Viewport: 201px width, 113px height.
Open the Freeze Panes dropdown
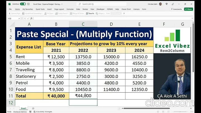click(x=62, y=13)
